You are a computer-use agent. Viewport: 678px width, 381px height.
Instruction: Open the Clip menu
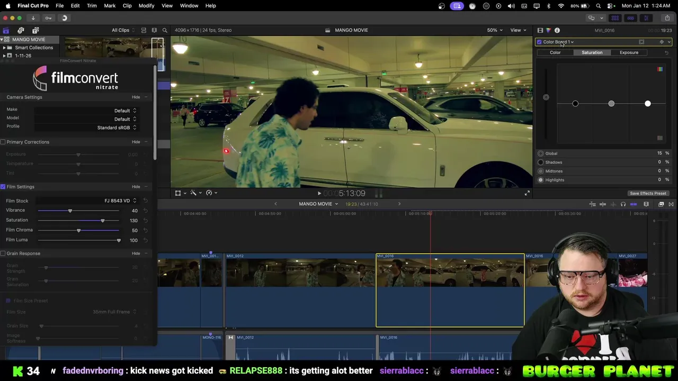point(127,6)
